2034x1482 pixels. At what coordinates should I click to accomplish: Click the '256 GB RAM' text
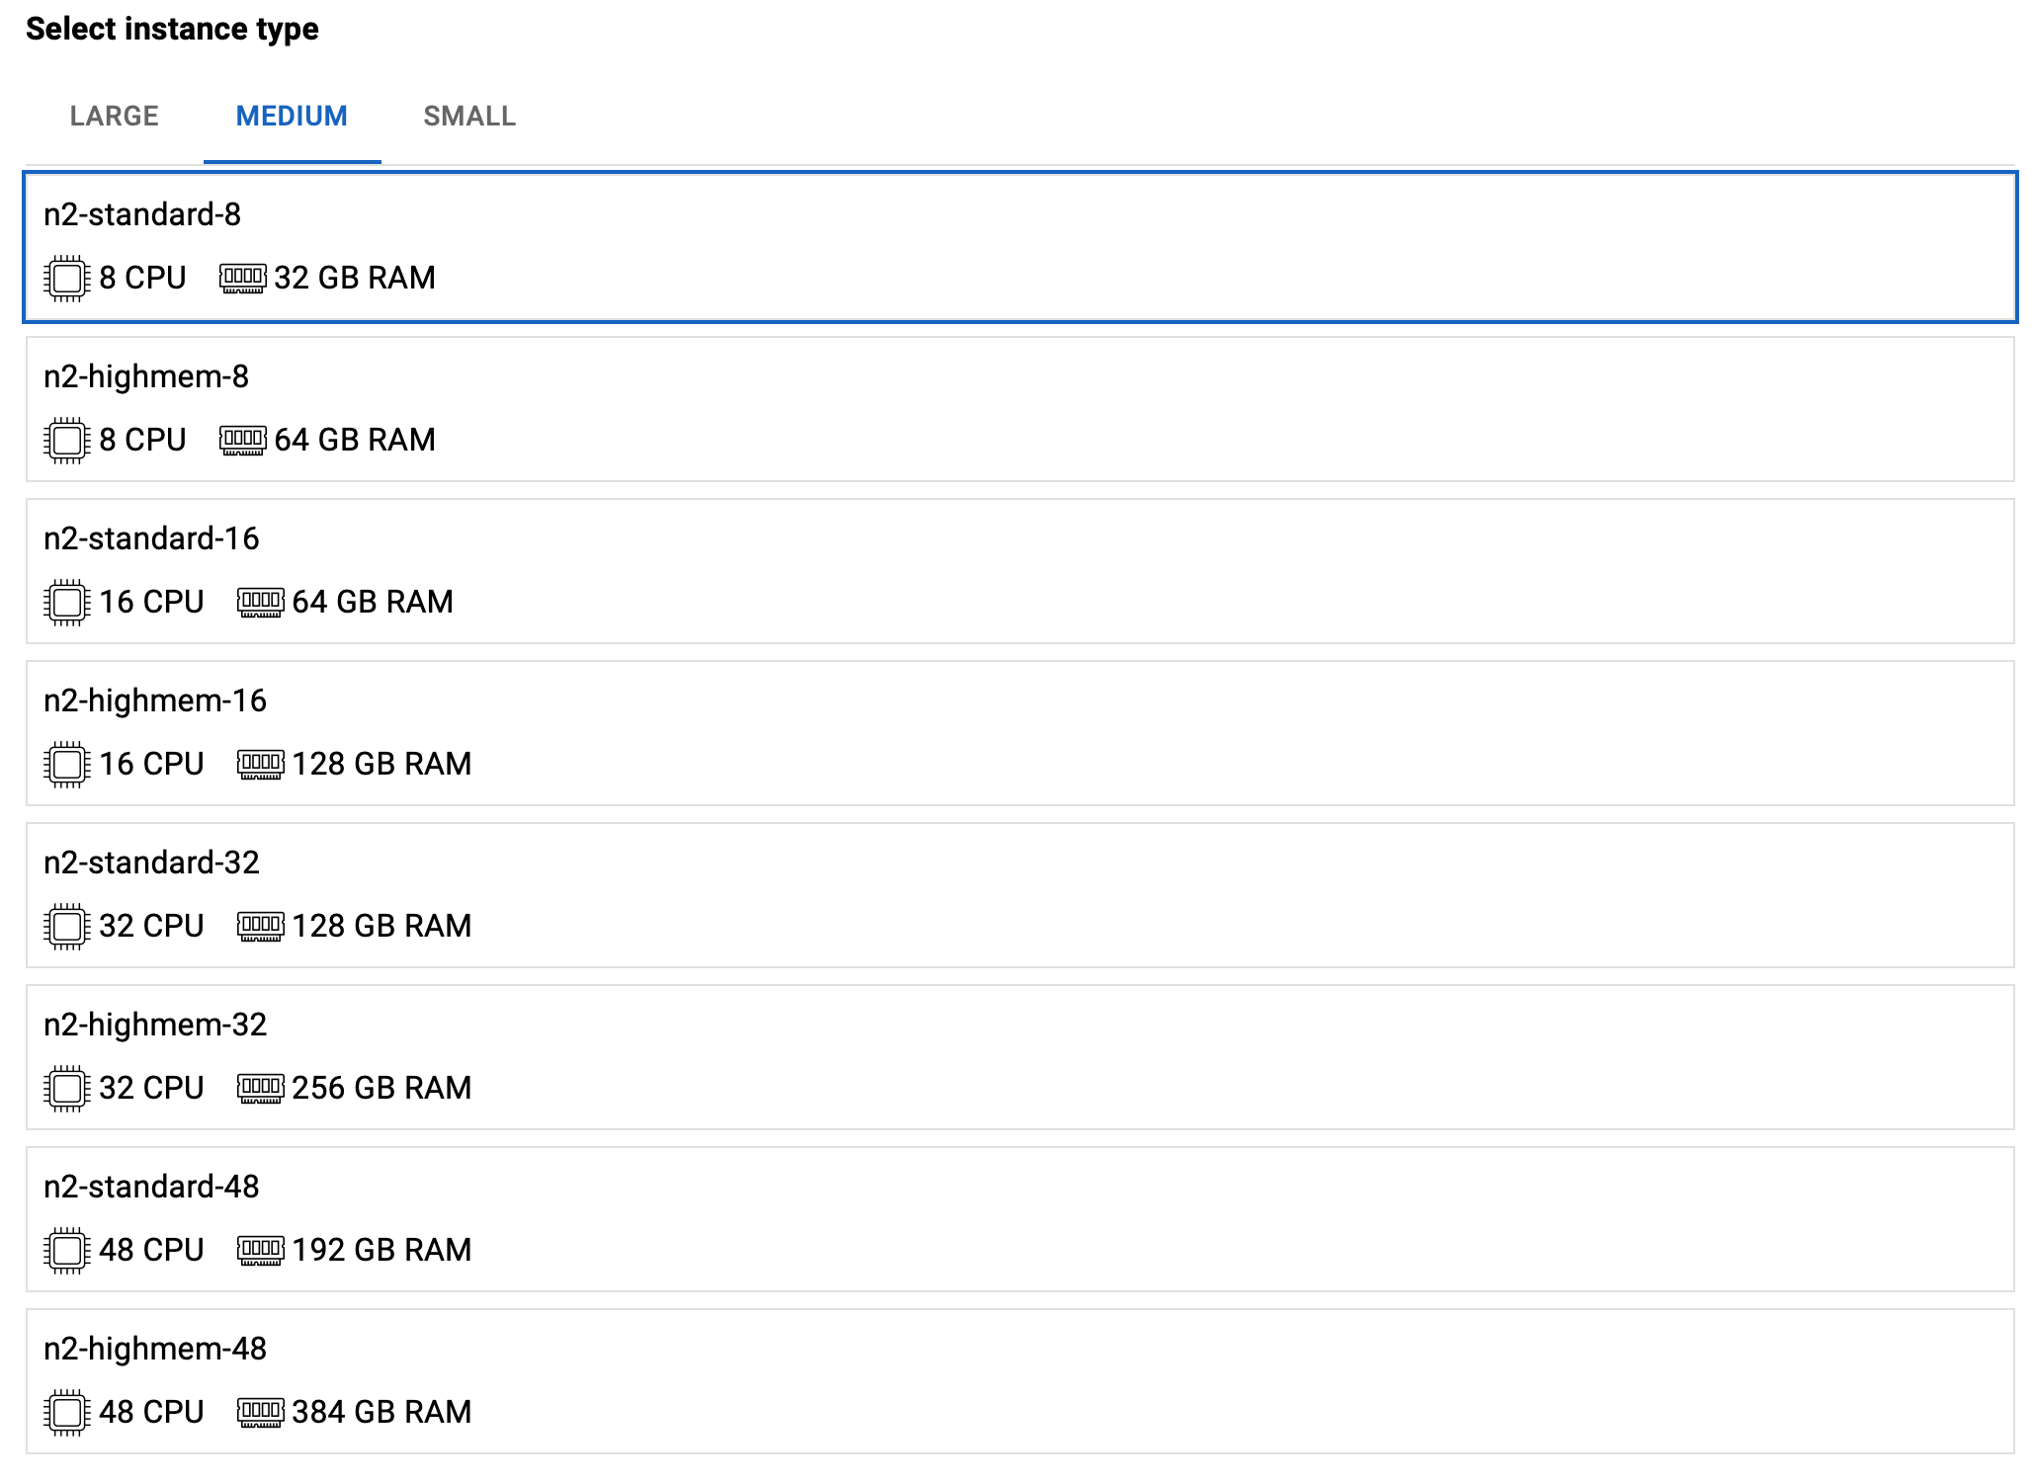tap(381, 1088)
